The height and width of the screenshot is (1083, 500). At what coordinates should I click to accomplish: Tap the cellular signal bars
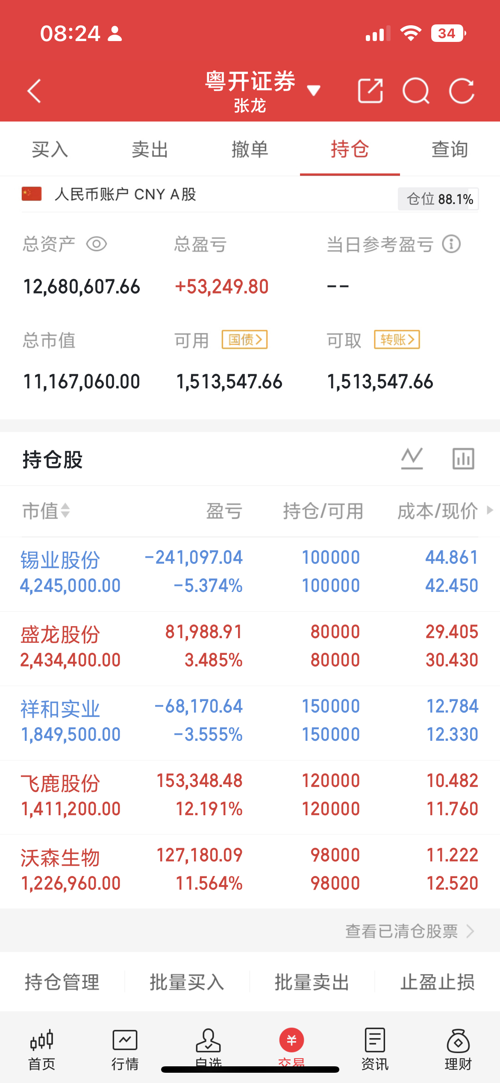pos(378,33)
